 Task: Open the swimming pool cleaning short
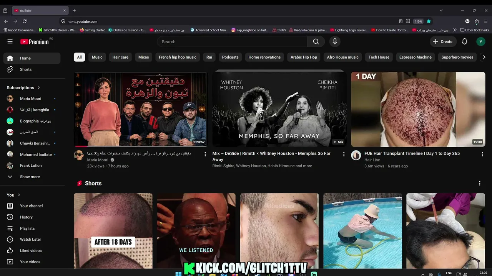point(362,231)
